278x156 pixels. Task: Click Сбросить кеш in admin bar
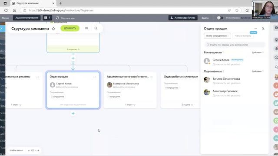point(68,18)
